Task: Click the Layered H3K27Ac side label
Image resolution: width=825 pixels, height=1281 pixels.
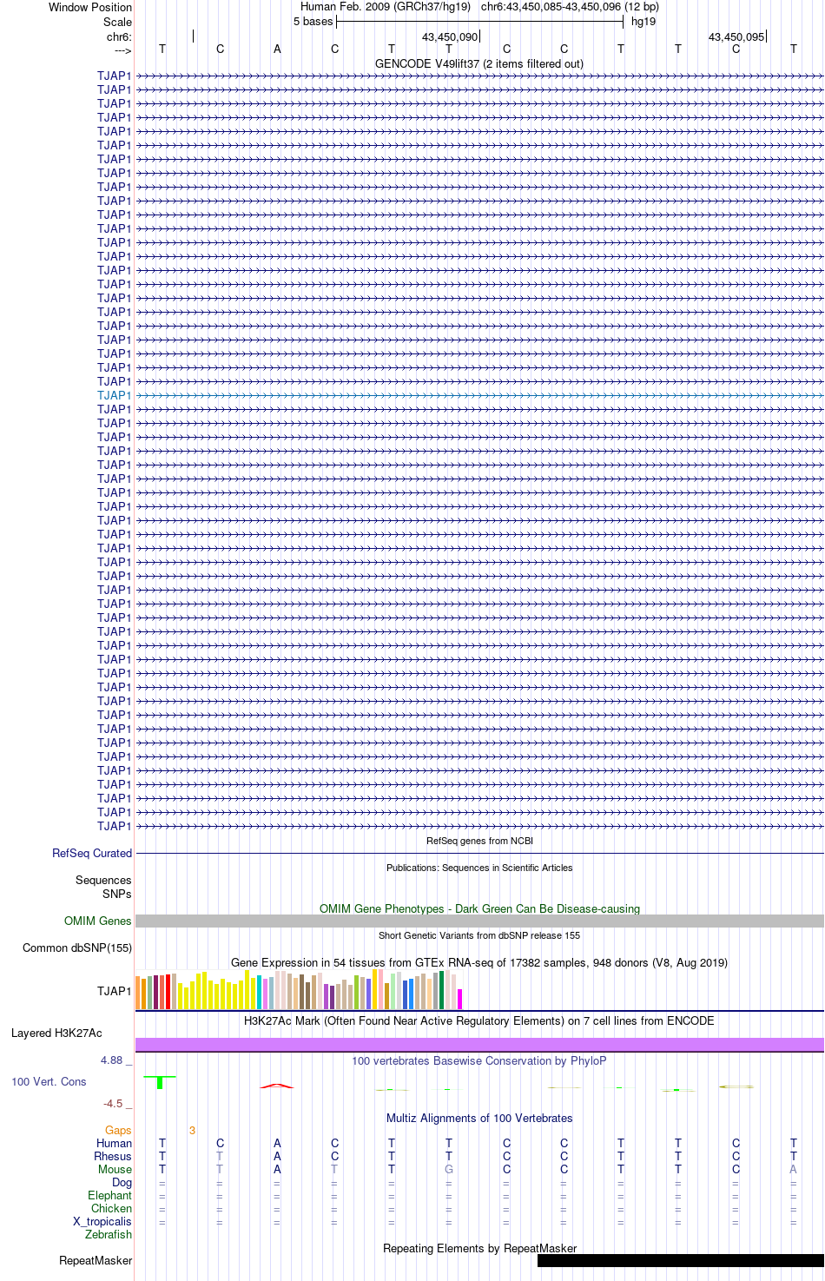Action: point(56,1033)
